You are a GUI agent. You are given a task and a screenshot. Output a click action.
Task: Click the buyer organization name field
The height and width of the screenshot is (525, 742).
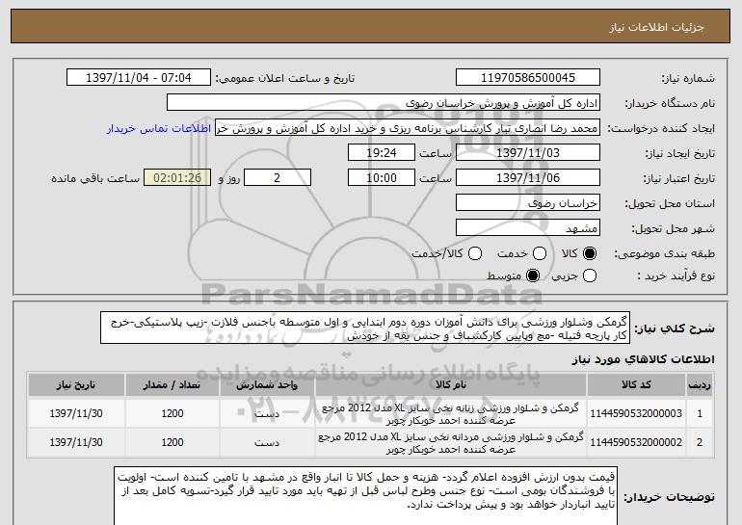coord(384,103)
